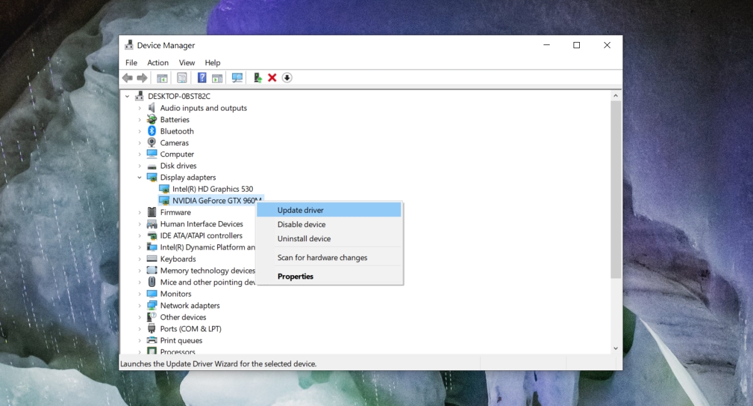Click the NVIDIA GeForce adapter icon

click(x=164, y=200)
